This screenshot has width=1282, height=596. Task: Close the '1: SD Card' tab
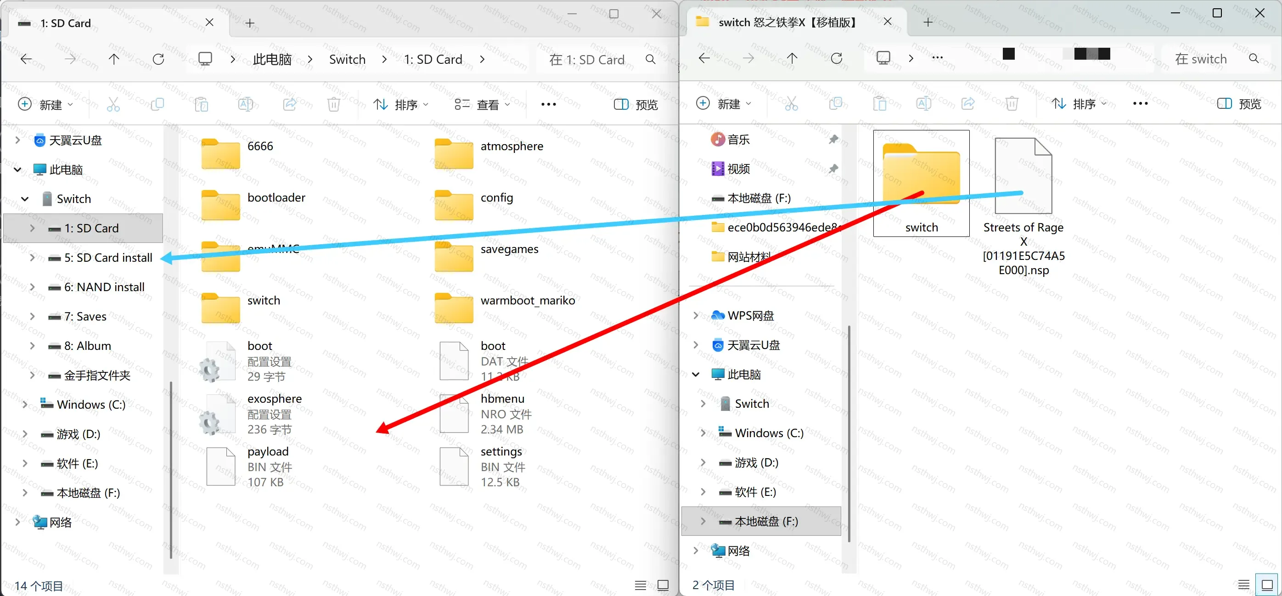(209, 23)
